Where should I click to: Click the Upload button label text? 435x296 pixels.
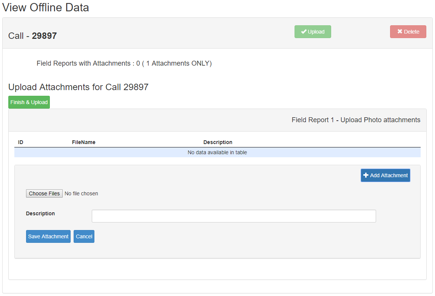tap(316, 32)
